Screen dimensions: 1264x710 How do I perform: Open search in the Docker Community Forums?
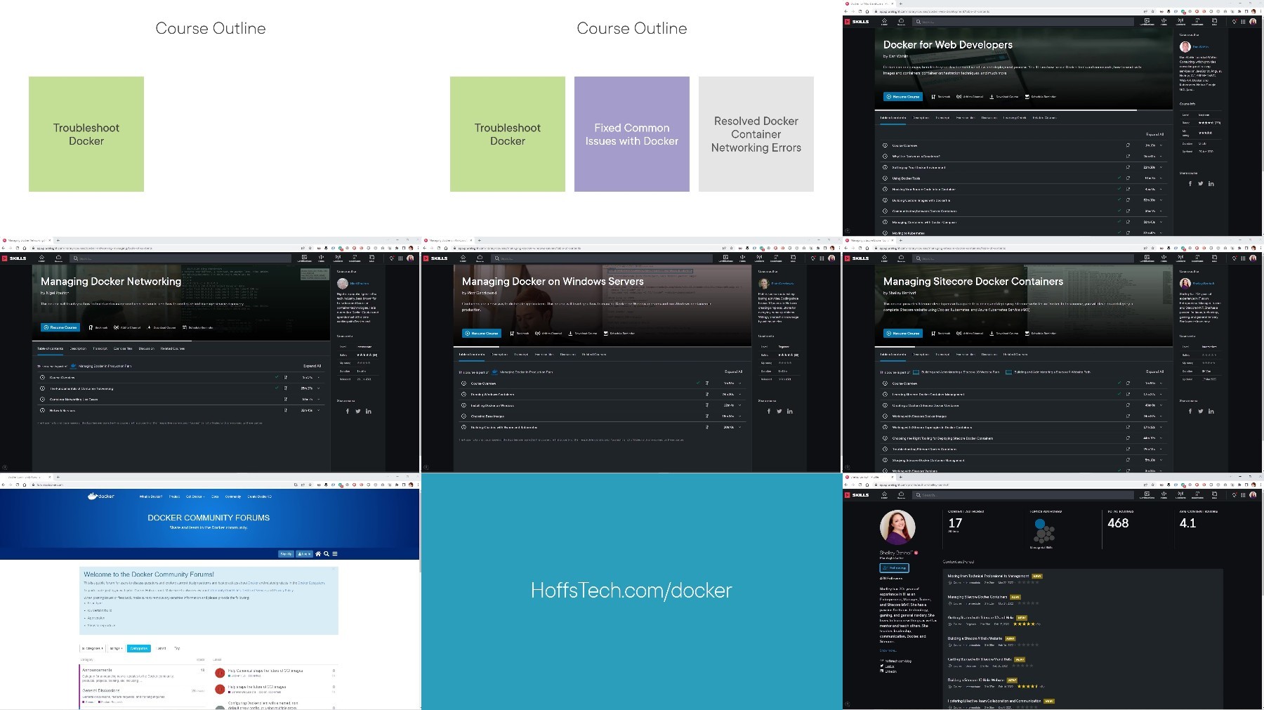[327, 554]
